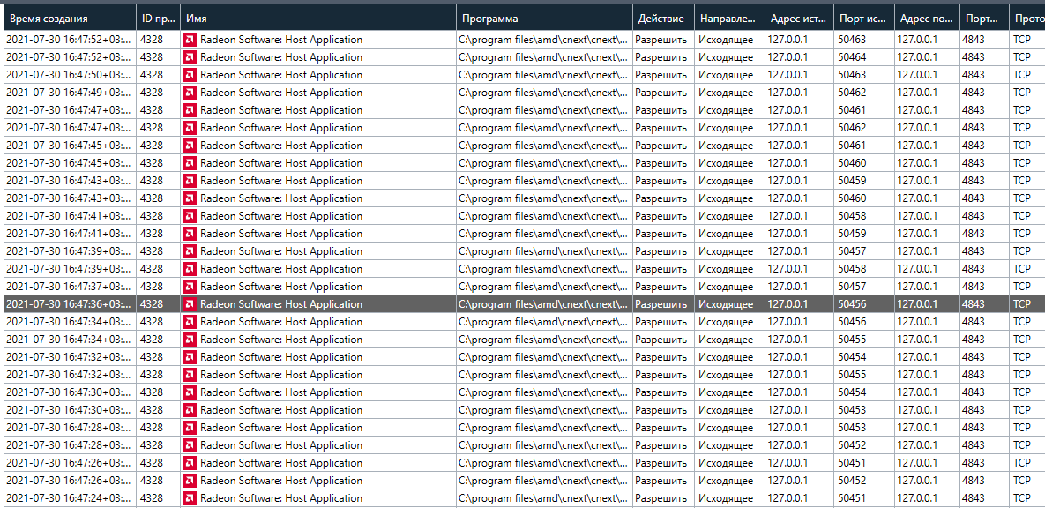
Task: Click Radeon icon in 16:47:52 row, port 50464
Action: [190, 57]
